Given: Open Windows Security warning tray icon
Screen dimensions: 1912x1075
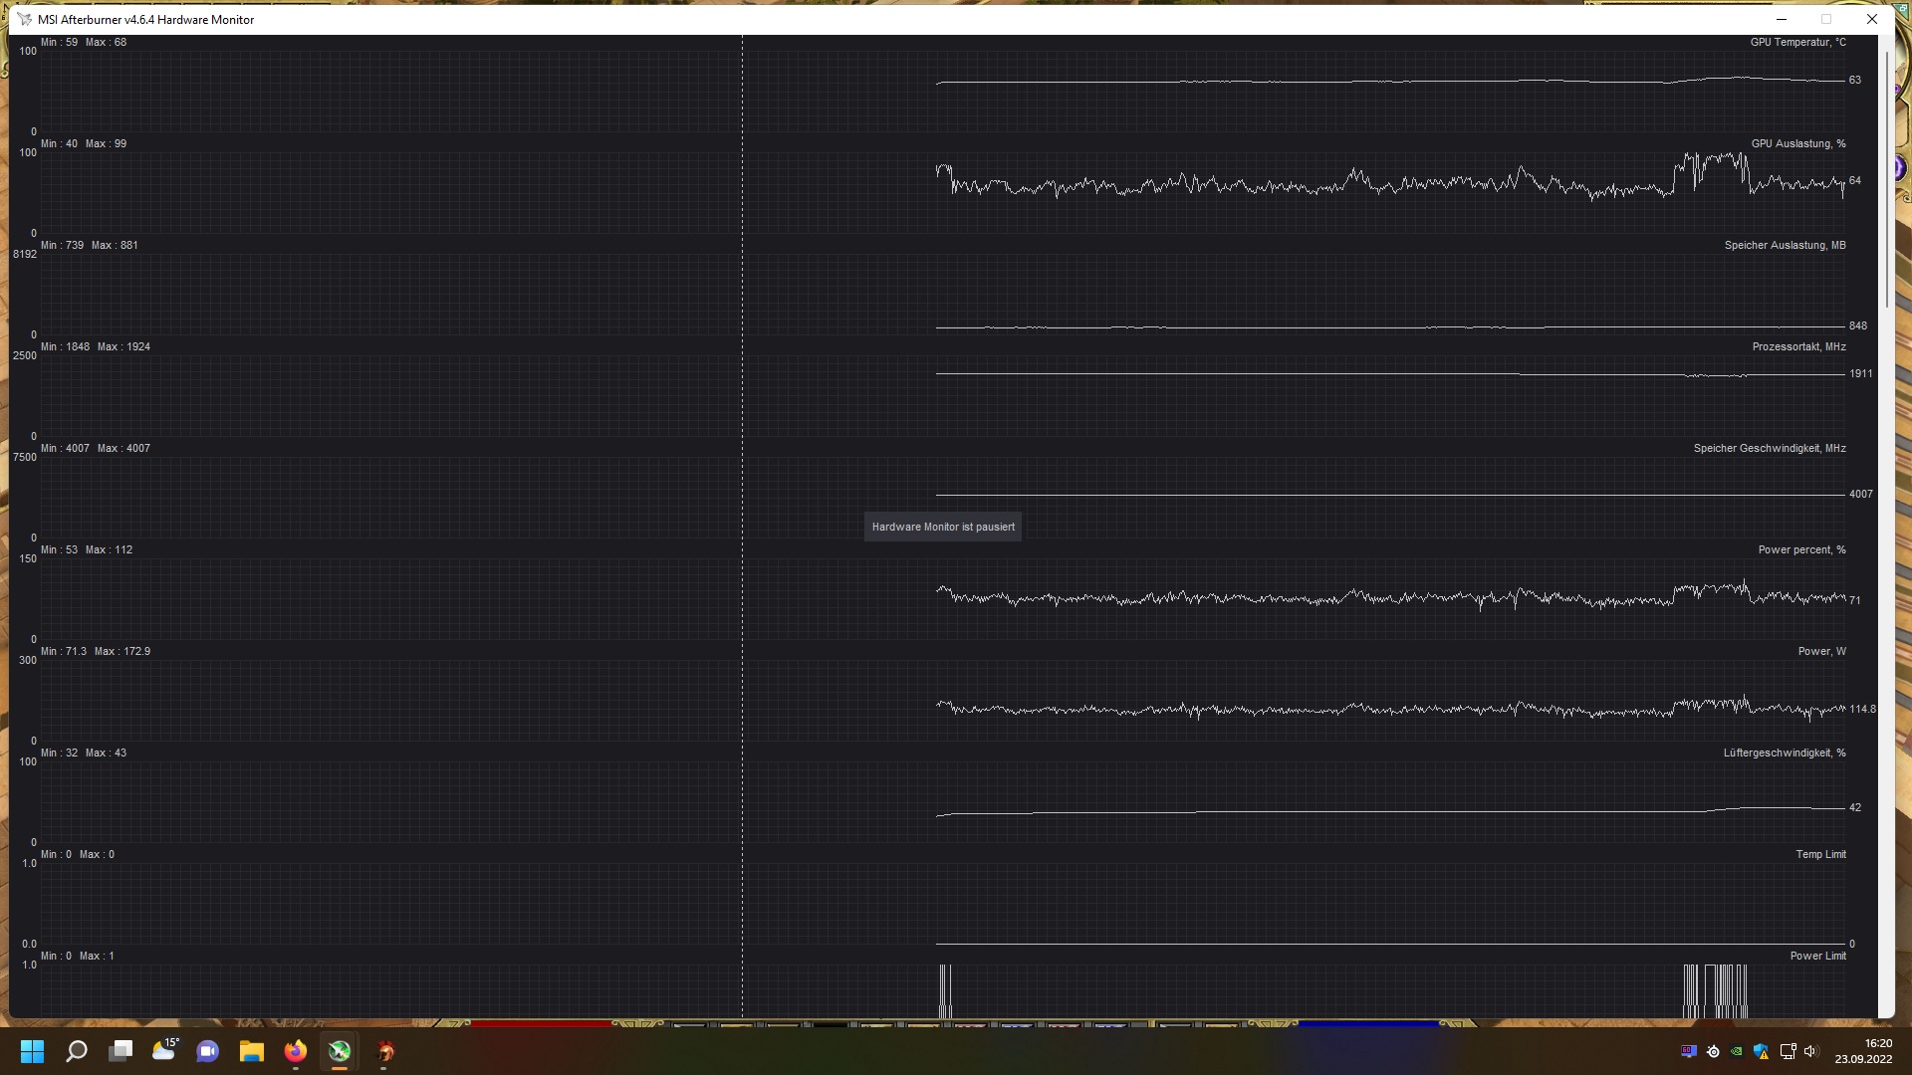Looking at the screenshot, I should (x=1762, y=1051).
